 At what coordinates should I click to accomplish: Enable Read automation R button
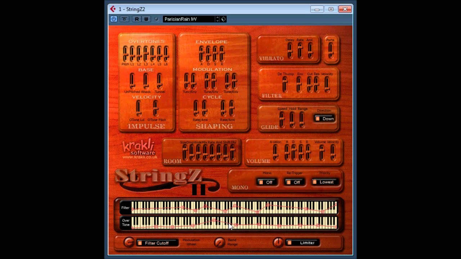point(137,19)
